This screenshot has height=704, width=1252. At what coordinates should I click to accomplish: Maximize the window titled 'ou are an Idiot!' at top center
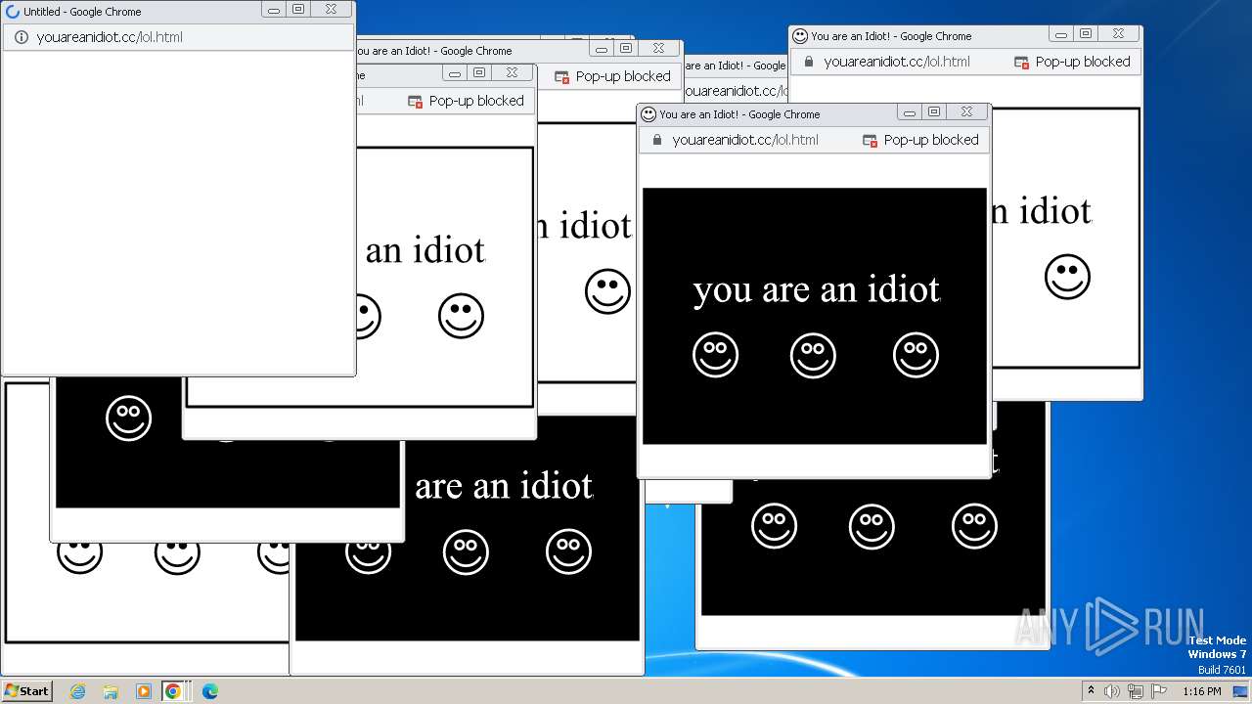pos(626,49)
